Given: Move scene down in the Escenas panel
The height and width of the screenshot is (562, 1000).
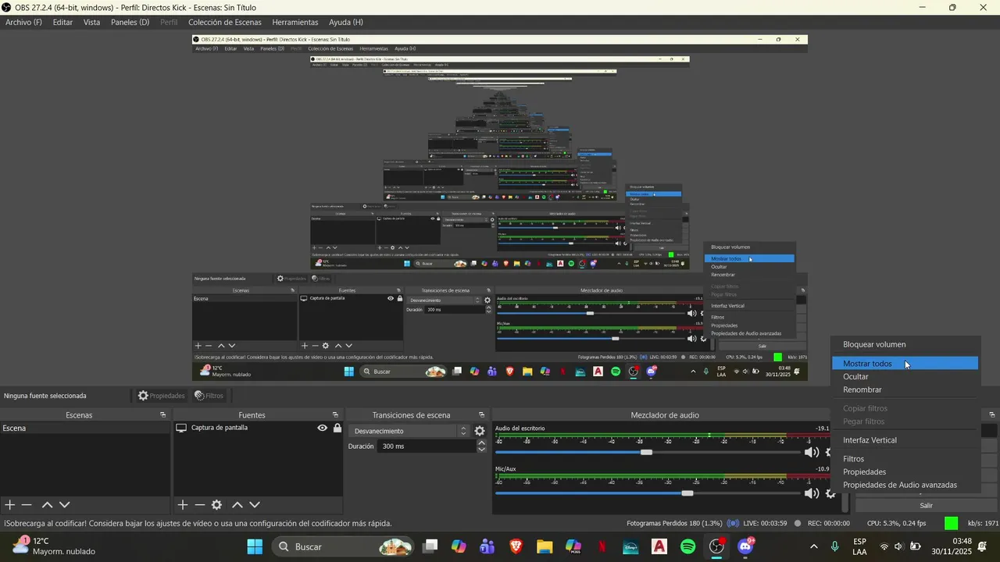Looking at the screenshot, I should click(x=65, y=505).
